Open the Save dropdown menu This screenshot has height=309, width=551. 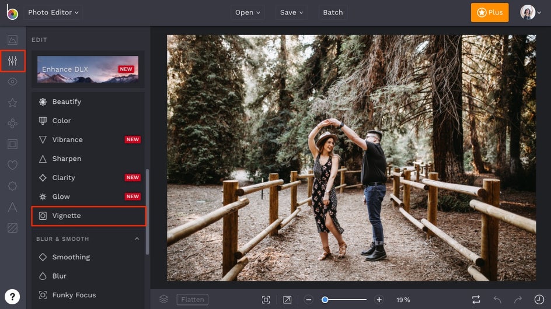pos(291,12)
